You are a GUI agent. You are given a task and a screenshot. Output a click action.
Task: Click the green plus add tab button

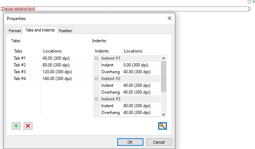point(16,126)
